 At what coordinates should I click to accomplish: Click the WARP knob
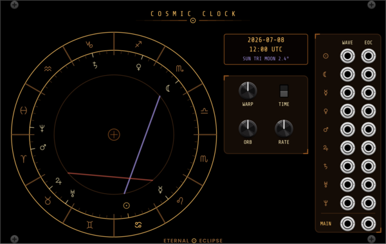pyautogui.click(x=248, y=91)
